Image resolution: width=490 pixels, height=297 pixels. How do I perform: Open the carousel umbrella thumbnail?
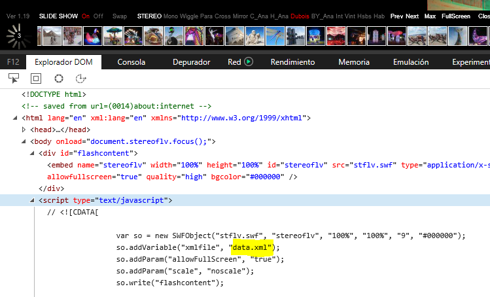[x=113, y=36]
